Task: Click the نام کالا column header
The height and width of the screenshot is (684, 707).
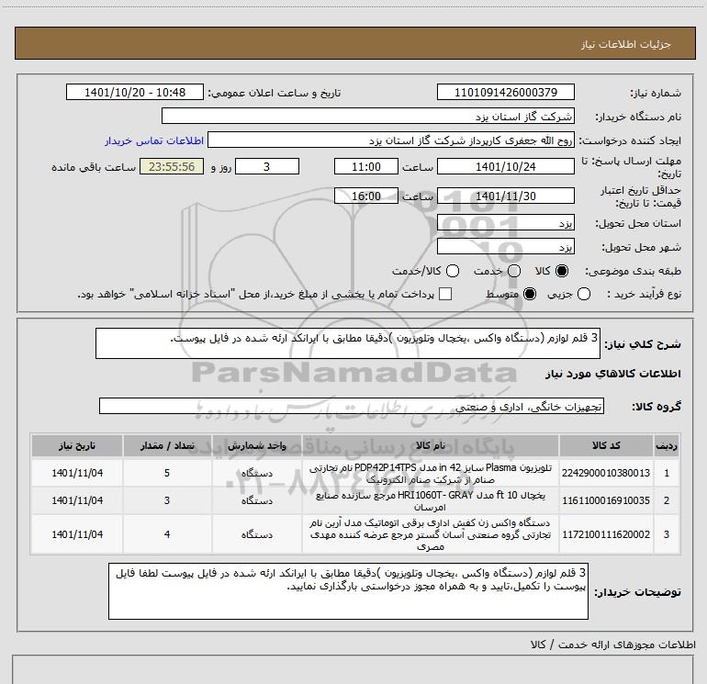Action: coord(430,445)
